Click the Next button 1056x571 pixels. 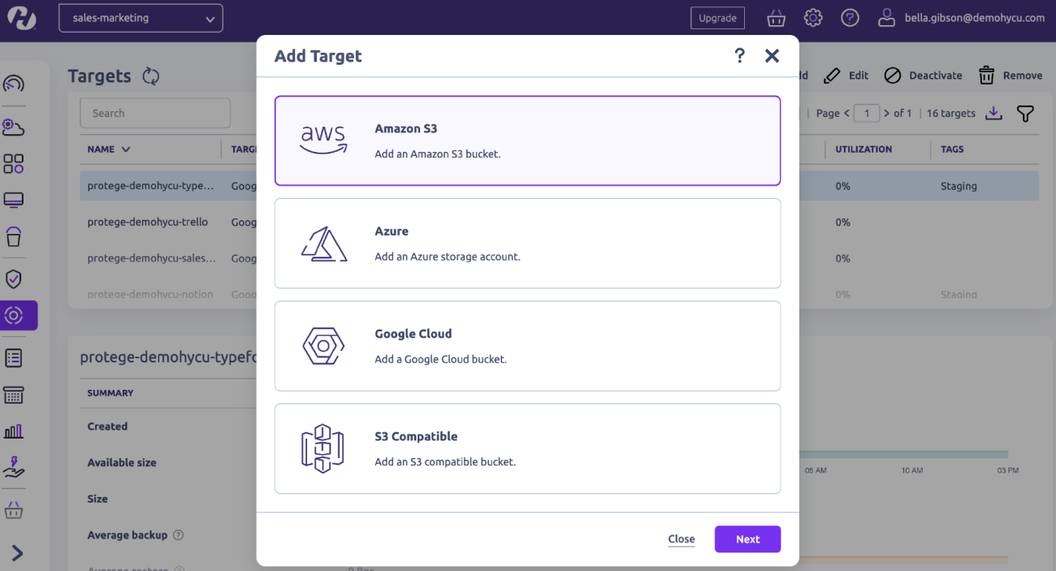(x=747, y=539)
